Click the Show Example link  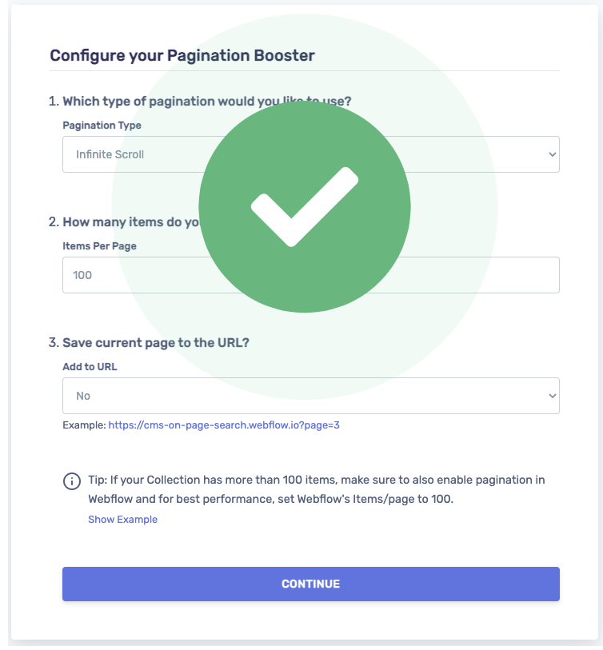point(122,520)
